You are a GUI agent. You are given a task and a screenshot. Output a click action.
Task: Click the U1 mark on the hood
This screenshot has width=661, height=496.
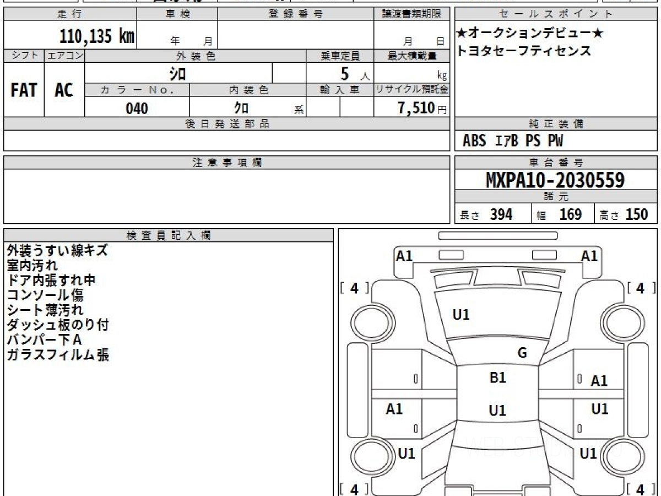click(461, 315)
